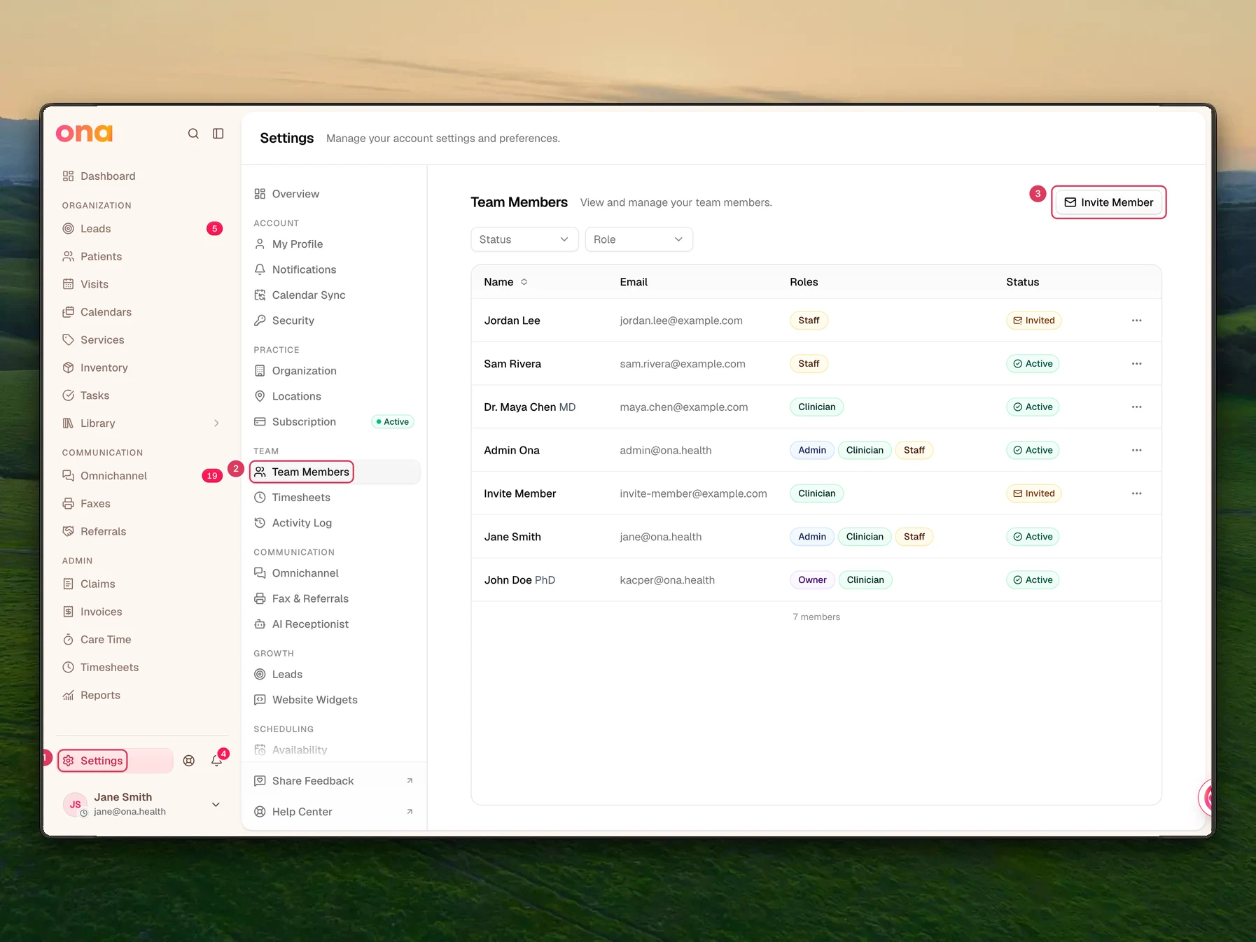The image size is (1256, 942).
Task: Click the JS user avatar
Action: point(75,805)
